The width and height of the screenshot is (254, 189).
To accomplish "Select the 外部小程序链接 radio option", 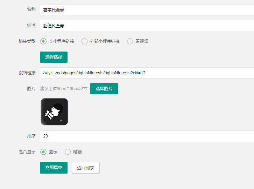I will [100, 41].
